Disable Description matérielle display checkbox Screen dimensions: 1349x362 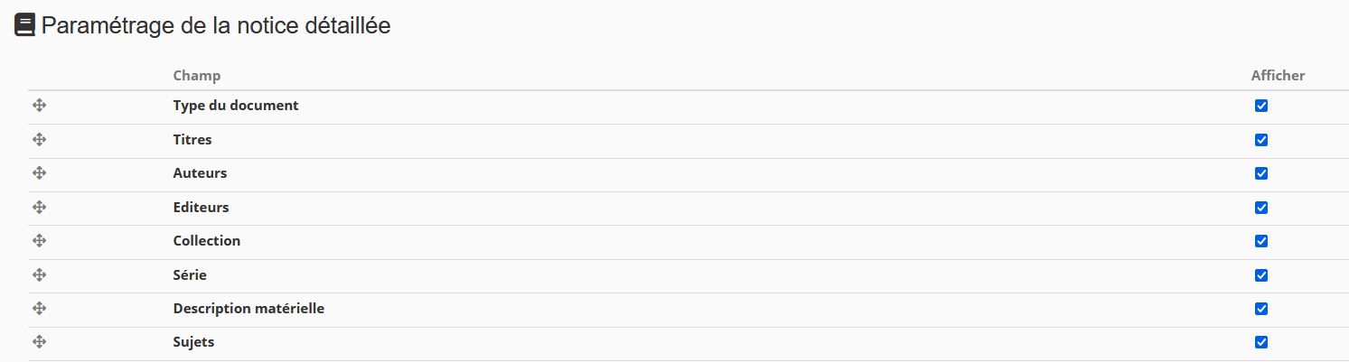coord(1261,309)
